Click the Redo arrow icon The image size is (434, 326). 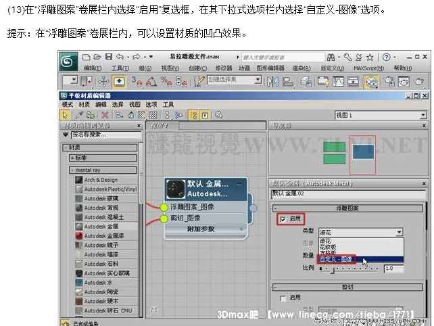[136, 57]
